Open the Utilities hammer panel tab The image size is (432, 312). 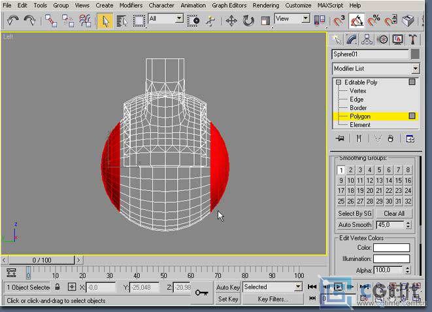[412, 39]
